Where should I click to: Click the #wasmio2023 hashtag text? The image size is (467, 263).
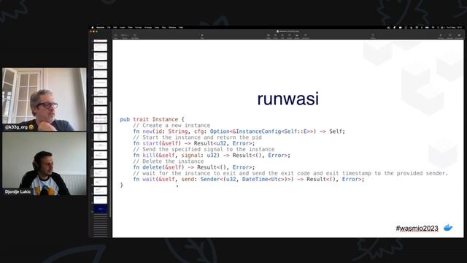click(417, 229)
